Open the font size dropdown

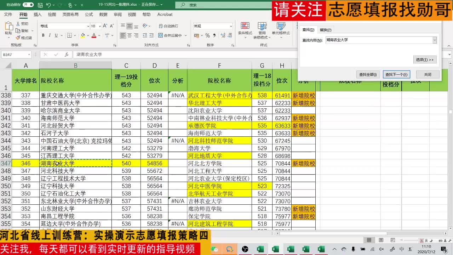click(100, 26)
